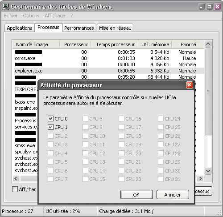Click the 3 544 Ko memory value
This screenshot has height=217, width=223.
(160, 52)
